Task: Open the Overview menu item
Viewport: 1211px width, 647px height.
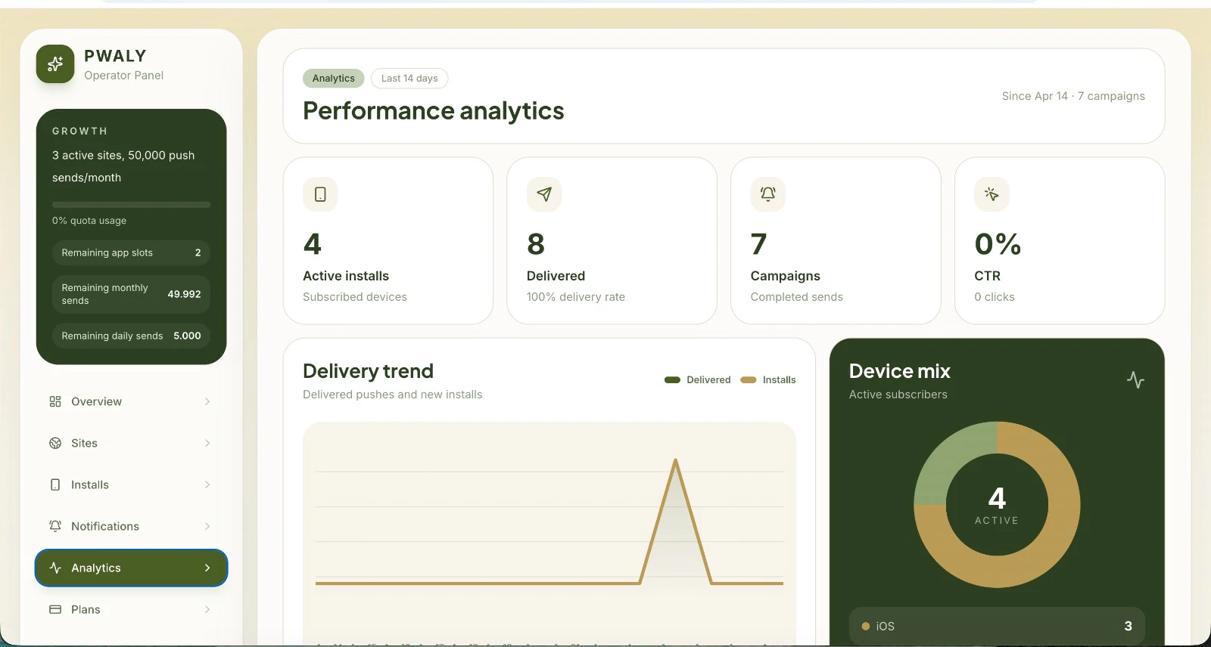Action: coord(131,401)
